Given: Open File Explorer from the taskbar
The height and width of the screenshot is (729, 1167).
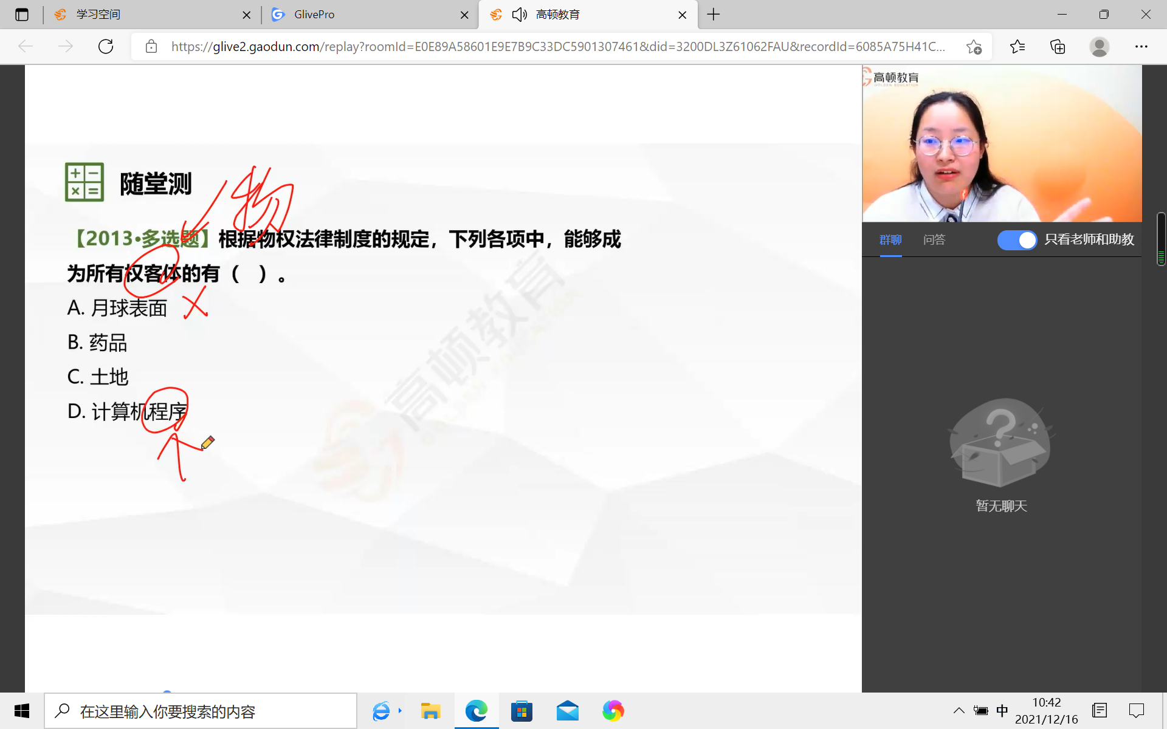Looking at the screenshot, I should 430,711.
